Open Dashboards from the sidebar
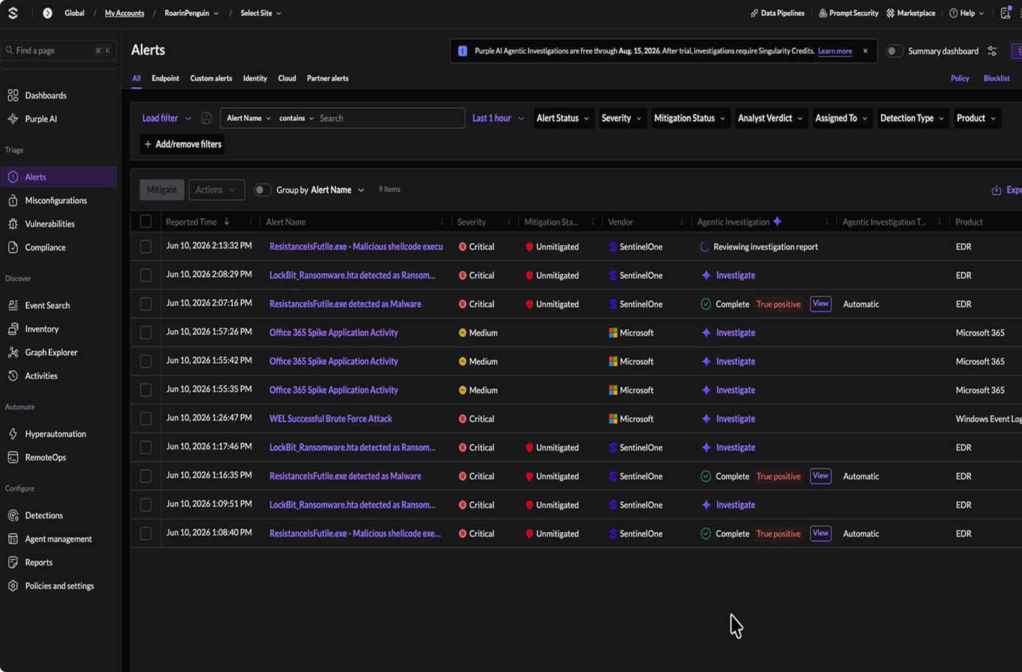The image size is (1022, 672). (x=46, y=95)
